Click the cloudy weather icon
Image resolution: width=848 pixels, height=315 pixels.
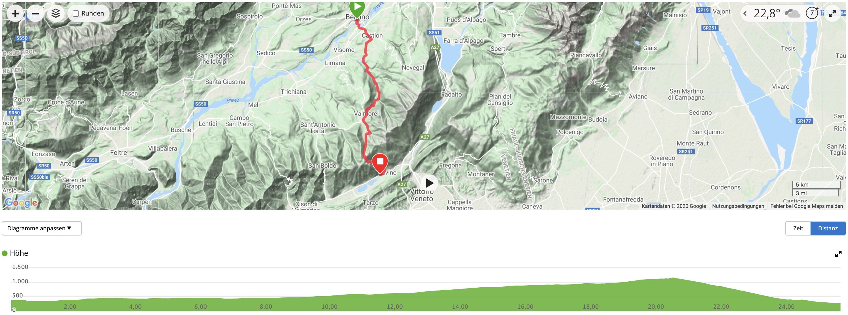(x=792, y=14)
